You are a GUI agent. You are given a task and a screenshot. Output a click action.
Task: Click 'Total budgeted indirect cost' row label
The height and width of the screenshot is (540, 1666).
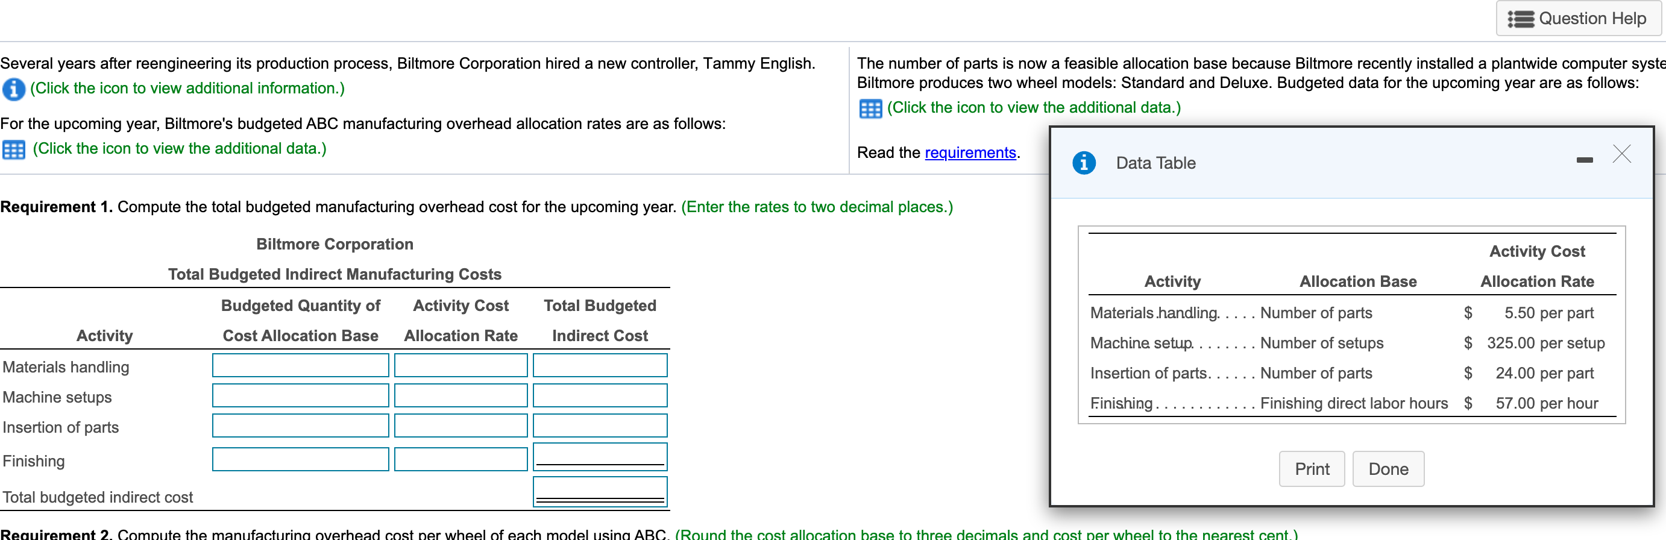point(98,497)
